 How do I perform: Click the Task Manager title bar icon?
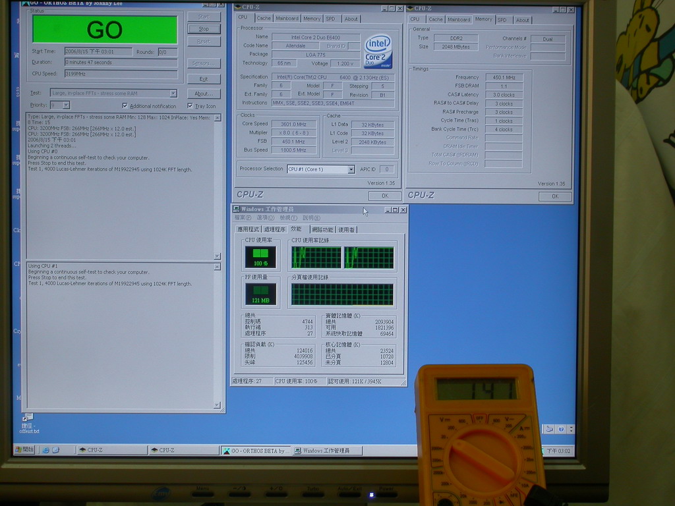[x=237, y=209]
